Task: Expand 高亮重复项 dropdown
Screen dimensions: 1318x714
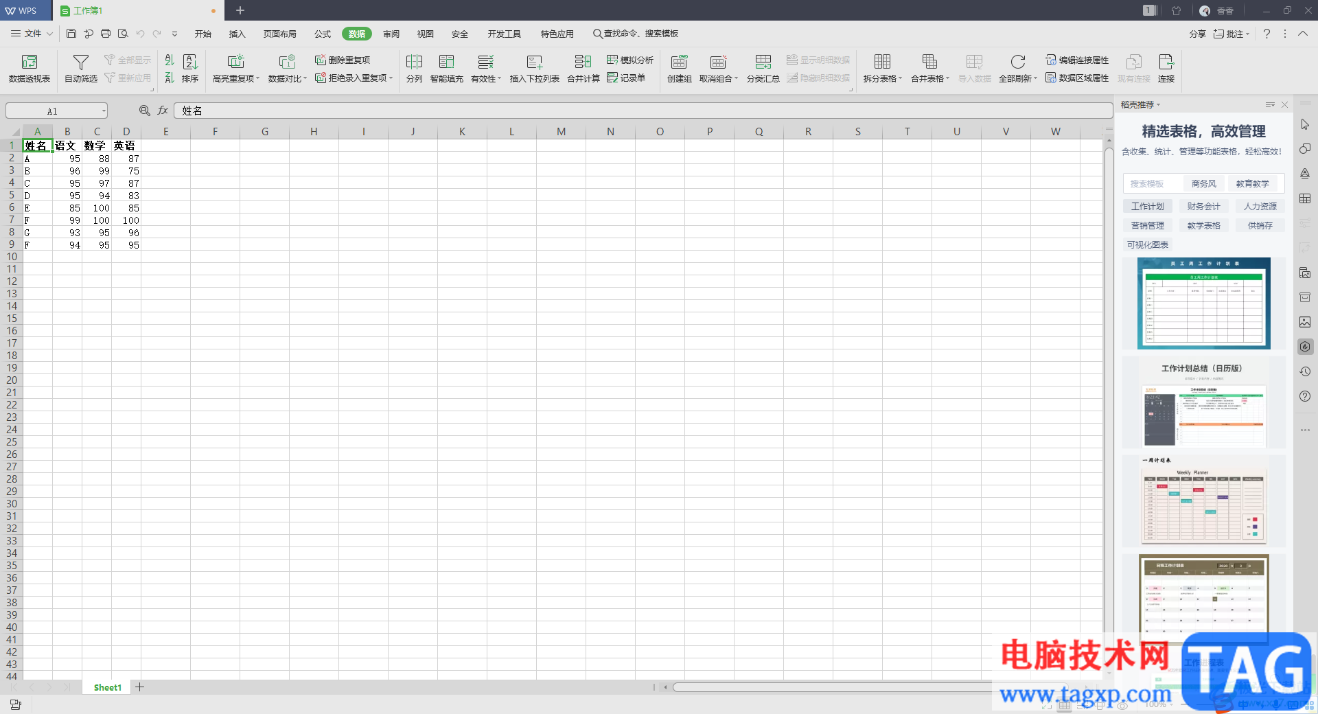Action: tap(258, 79)
